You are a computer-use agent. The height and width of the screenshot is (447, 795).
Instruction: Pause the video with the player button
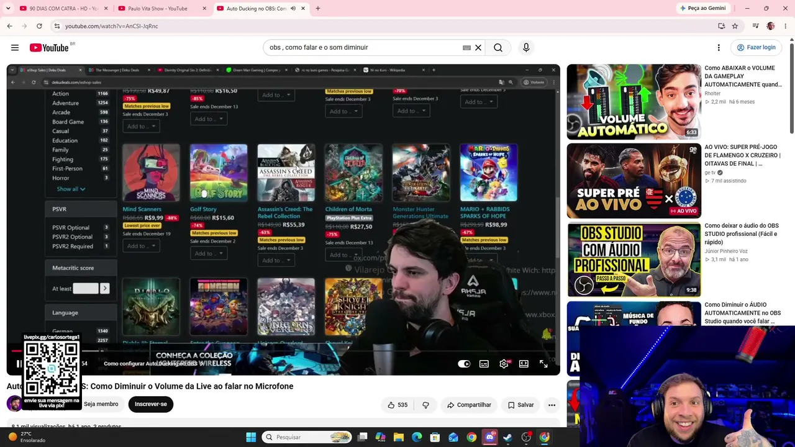[x=19, y=364]
